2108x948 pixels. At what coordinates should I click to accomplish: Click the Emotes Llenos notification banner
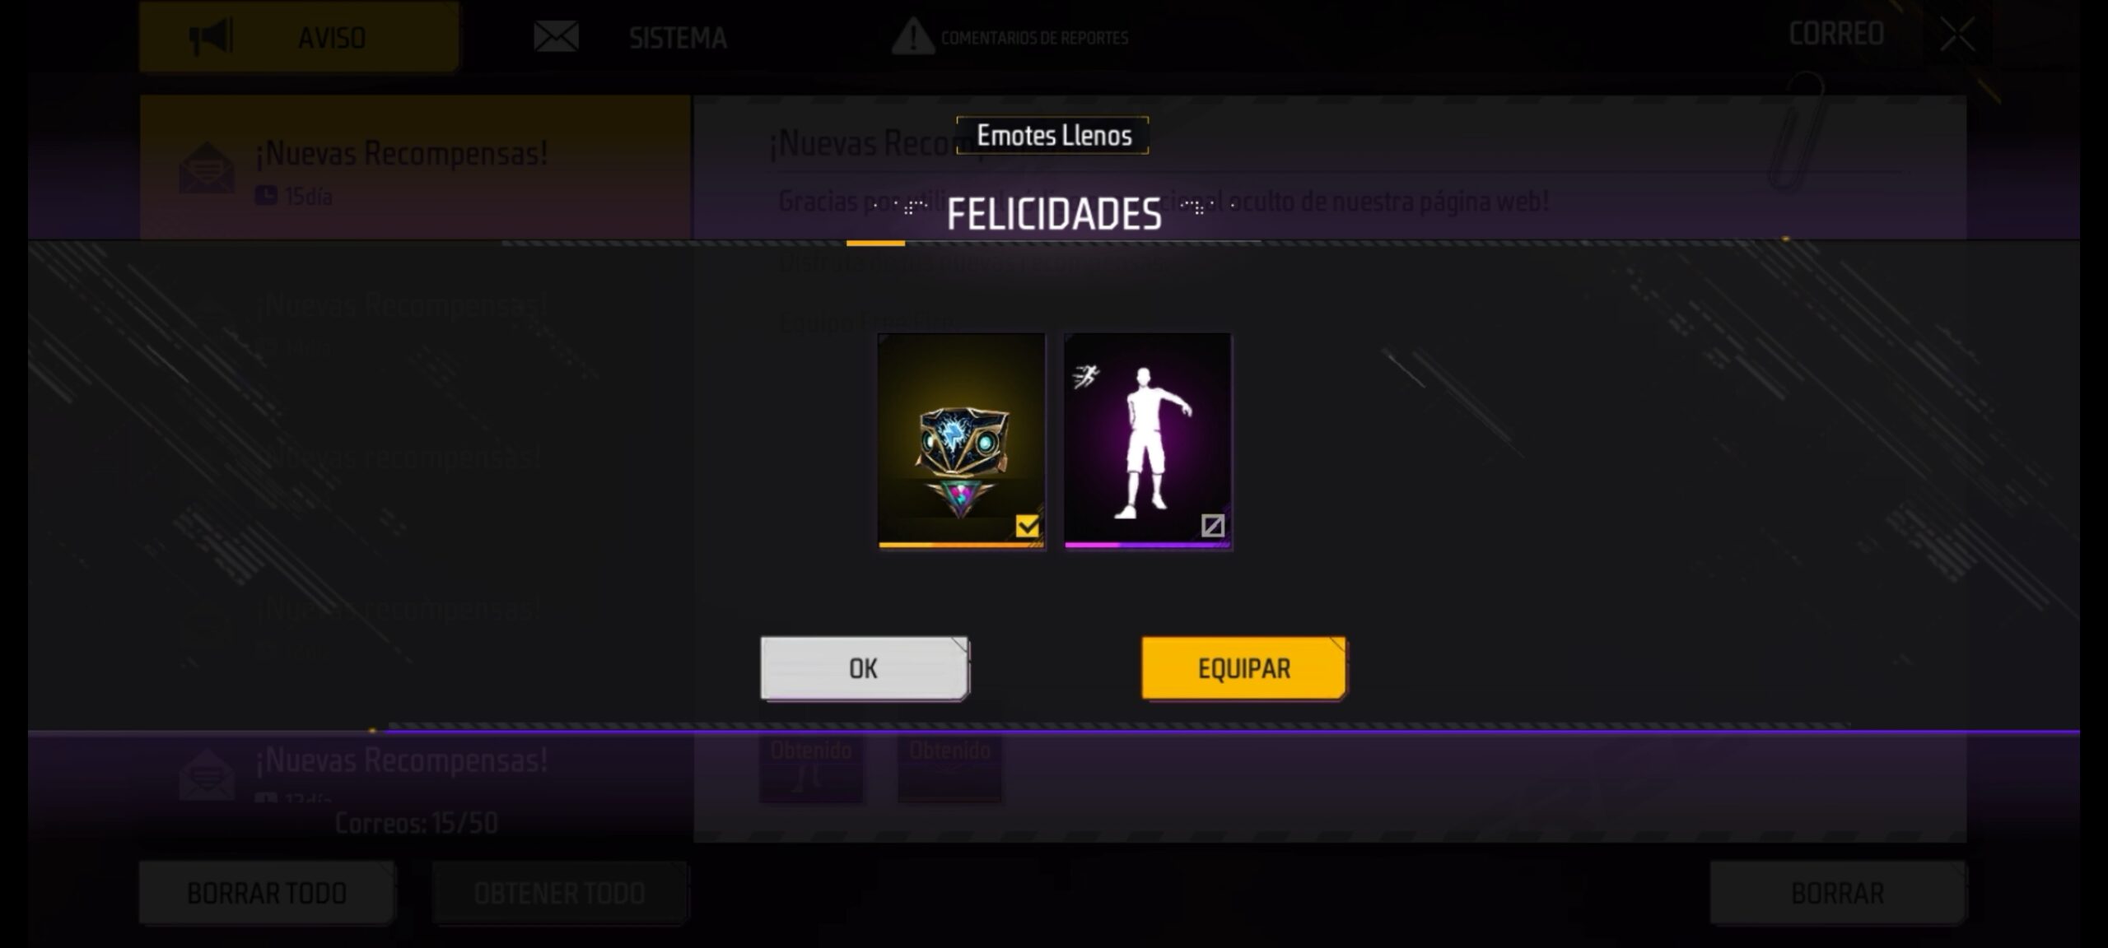(1053, 135)
